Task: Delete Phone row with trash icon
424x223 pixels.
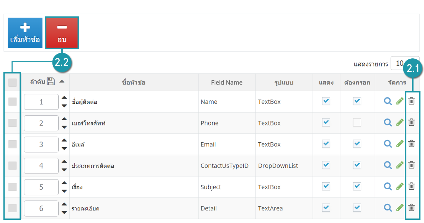Action: 412,122
